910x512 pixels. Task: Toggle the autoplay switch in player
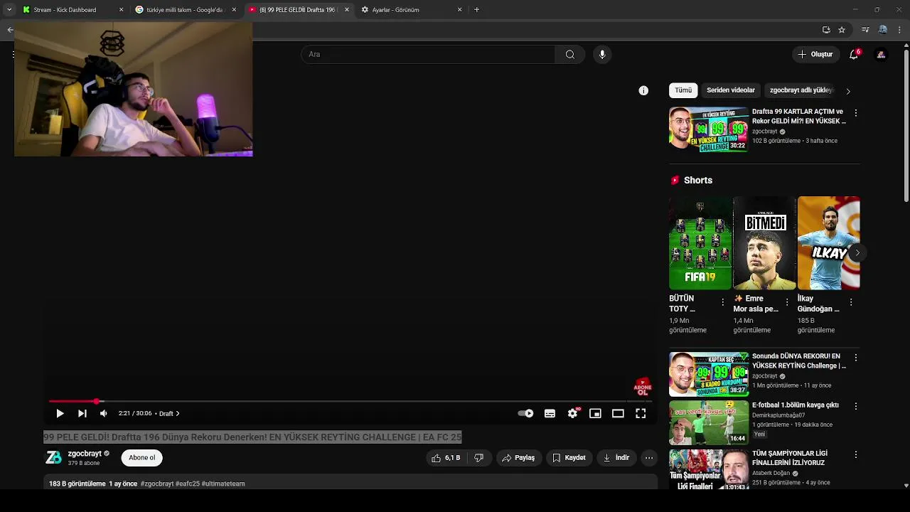point(526,413)
